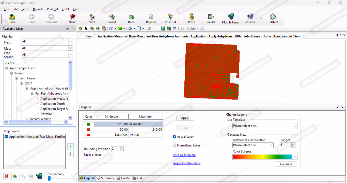Click the Reset button

click(185, 128)
